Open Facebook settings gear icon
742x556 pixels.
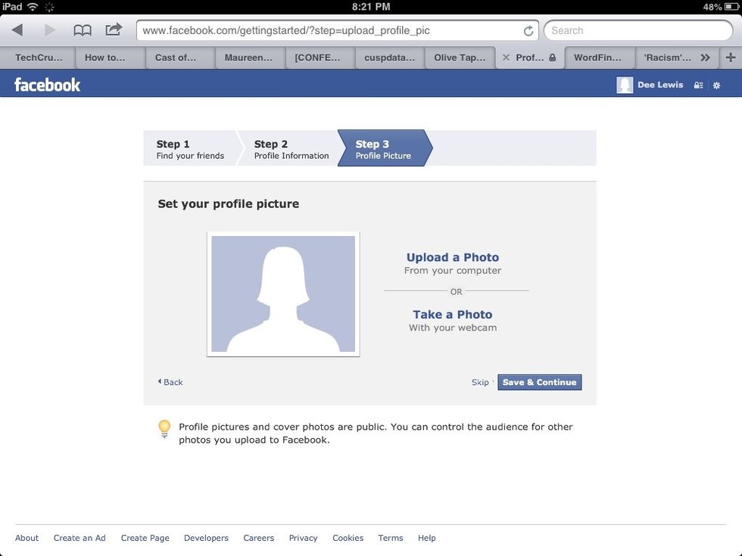(x=716, y=85)
